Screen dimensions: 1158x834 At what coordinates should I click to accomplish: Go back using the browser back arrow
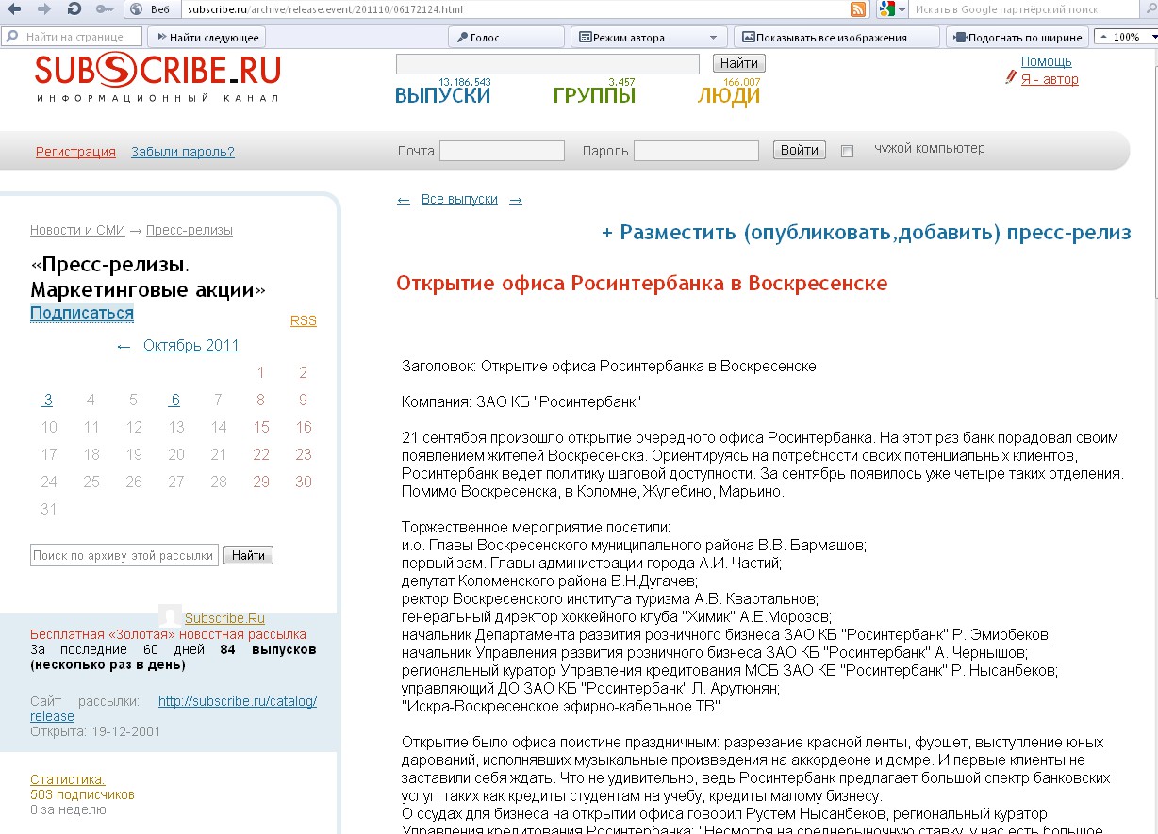[15, 9]
